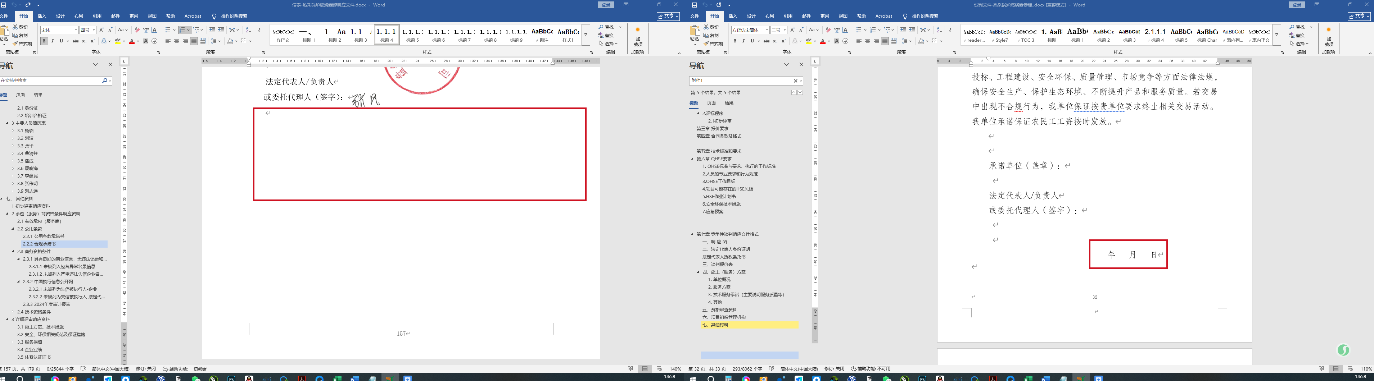Insert enclosed character in the 信泰 window

click(154, 41)
